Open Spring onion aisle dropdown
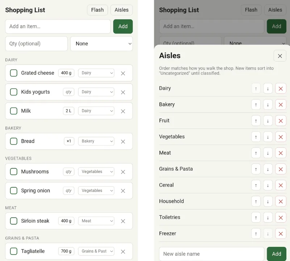290x261 pixels. (x=96, y=190)
